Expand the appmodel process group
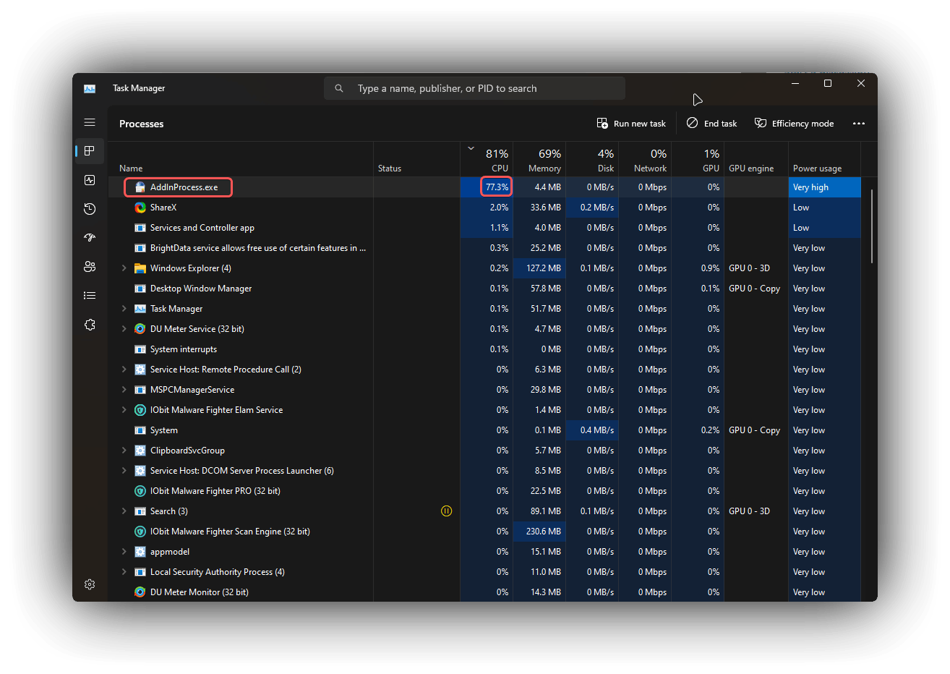The width and height of the screenshot is (950, 674). click(x=124, y=552)
